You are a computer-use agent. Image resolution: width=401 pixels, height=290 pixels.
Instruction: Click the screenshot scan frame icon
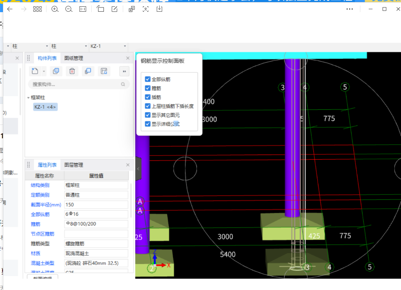[145, 9]
